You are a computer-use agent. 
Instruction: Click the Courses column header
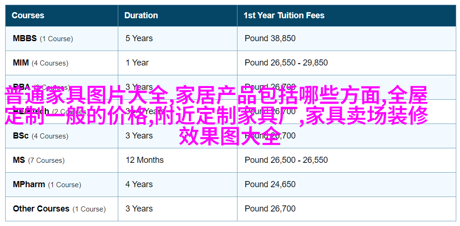pyautogui.click(x=28, y=15)
